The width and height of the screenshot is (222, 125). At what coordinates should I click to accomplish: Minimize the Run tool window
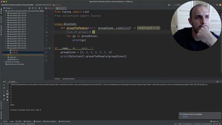click(x=220, y=82)
